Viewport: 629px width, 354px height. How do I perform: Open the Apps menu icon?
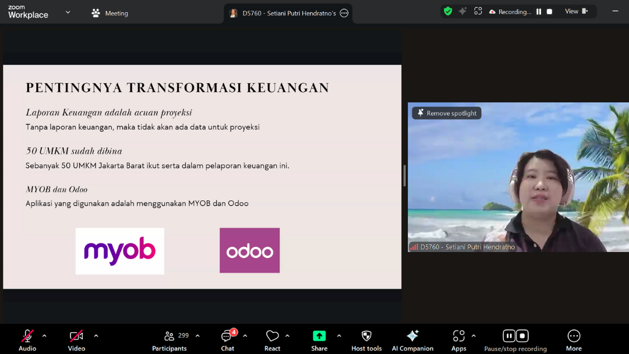click(458, 336)
